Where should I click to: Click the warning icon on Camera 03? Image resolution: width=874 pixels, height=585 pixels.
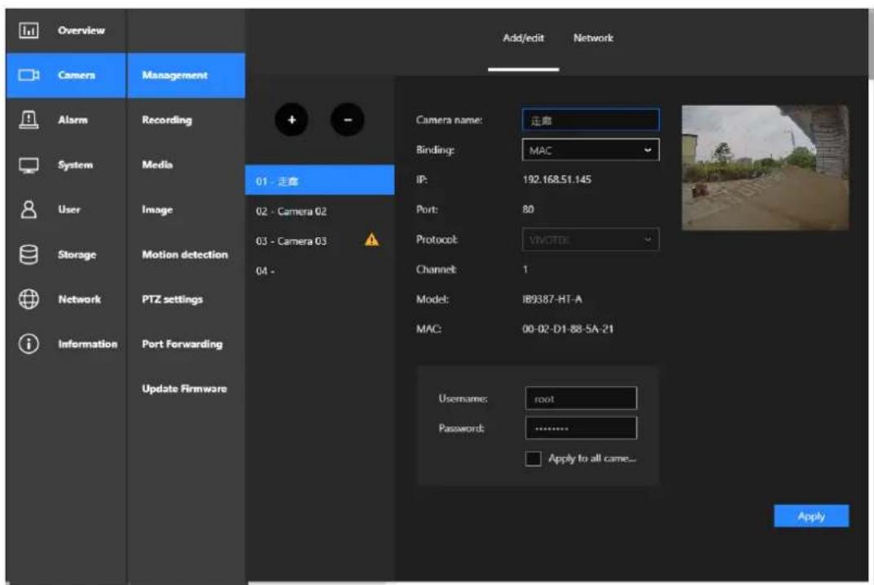[x=371, y=240]
